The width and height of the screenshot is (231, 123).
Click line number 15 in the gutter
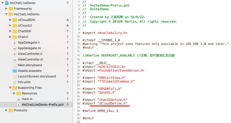coord(78,55)
